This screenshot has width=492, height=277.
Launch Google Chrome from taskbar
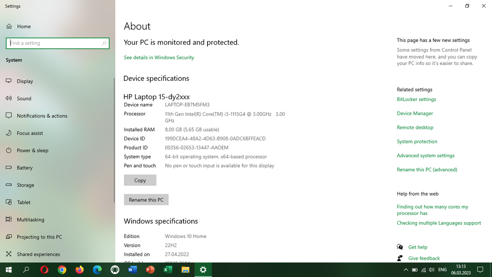point(62,270)
